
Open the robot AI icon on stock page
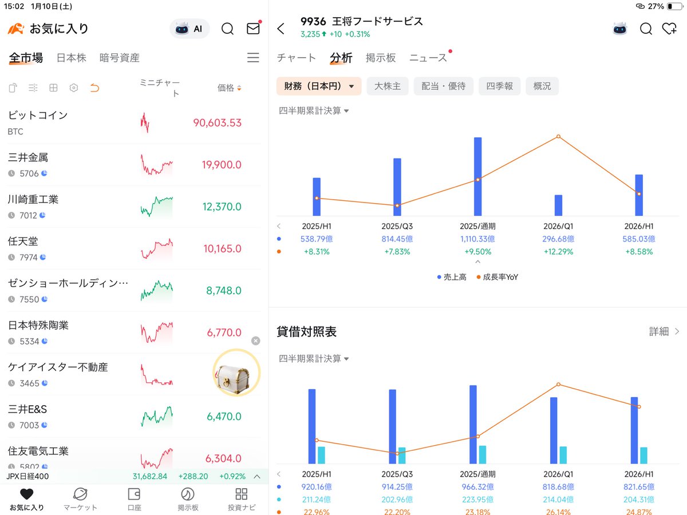[x=619, y=29]
